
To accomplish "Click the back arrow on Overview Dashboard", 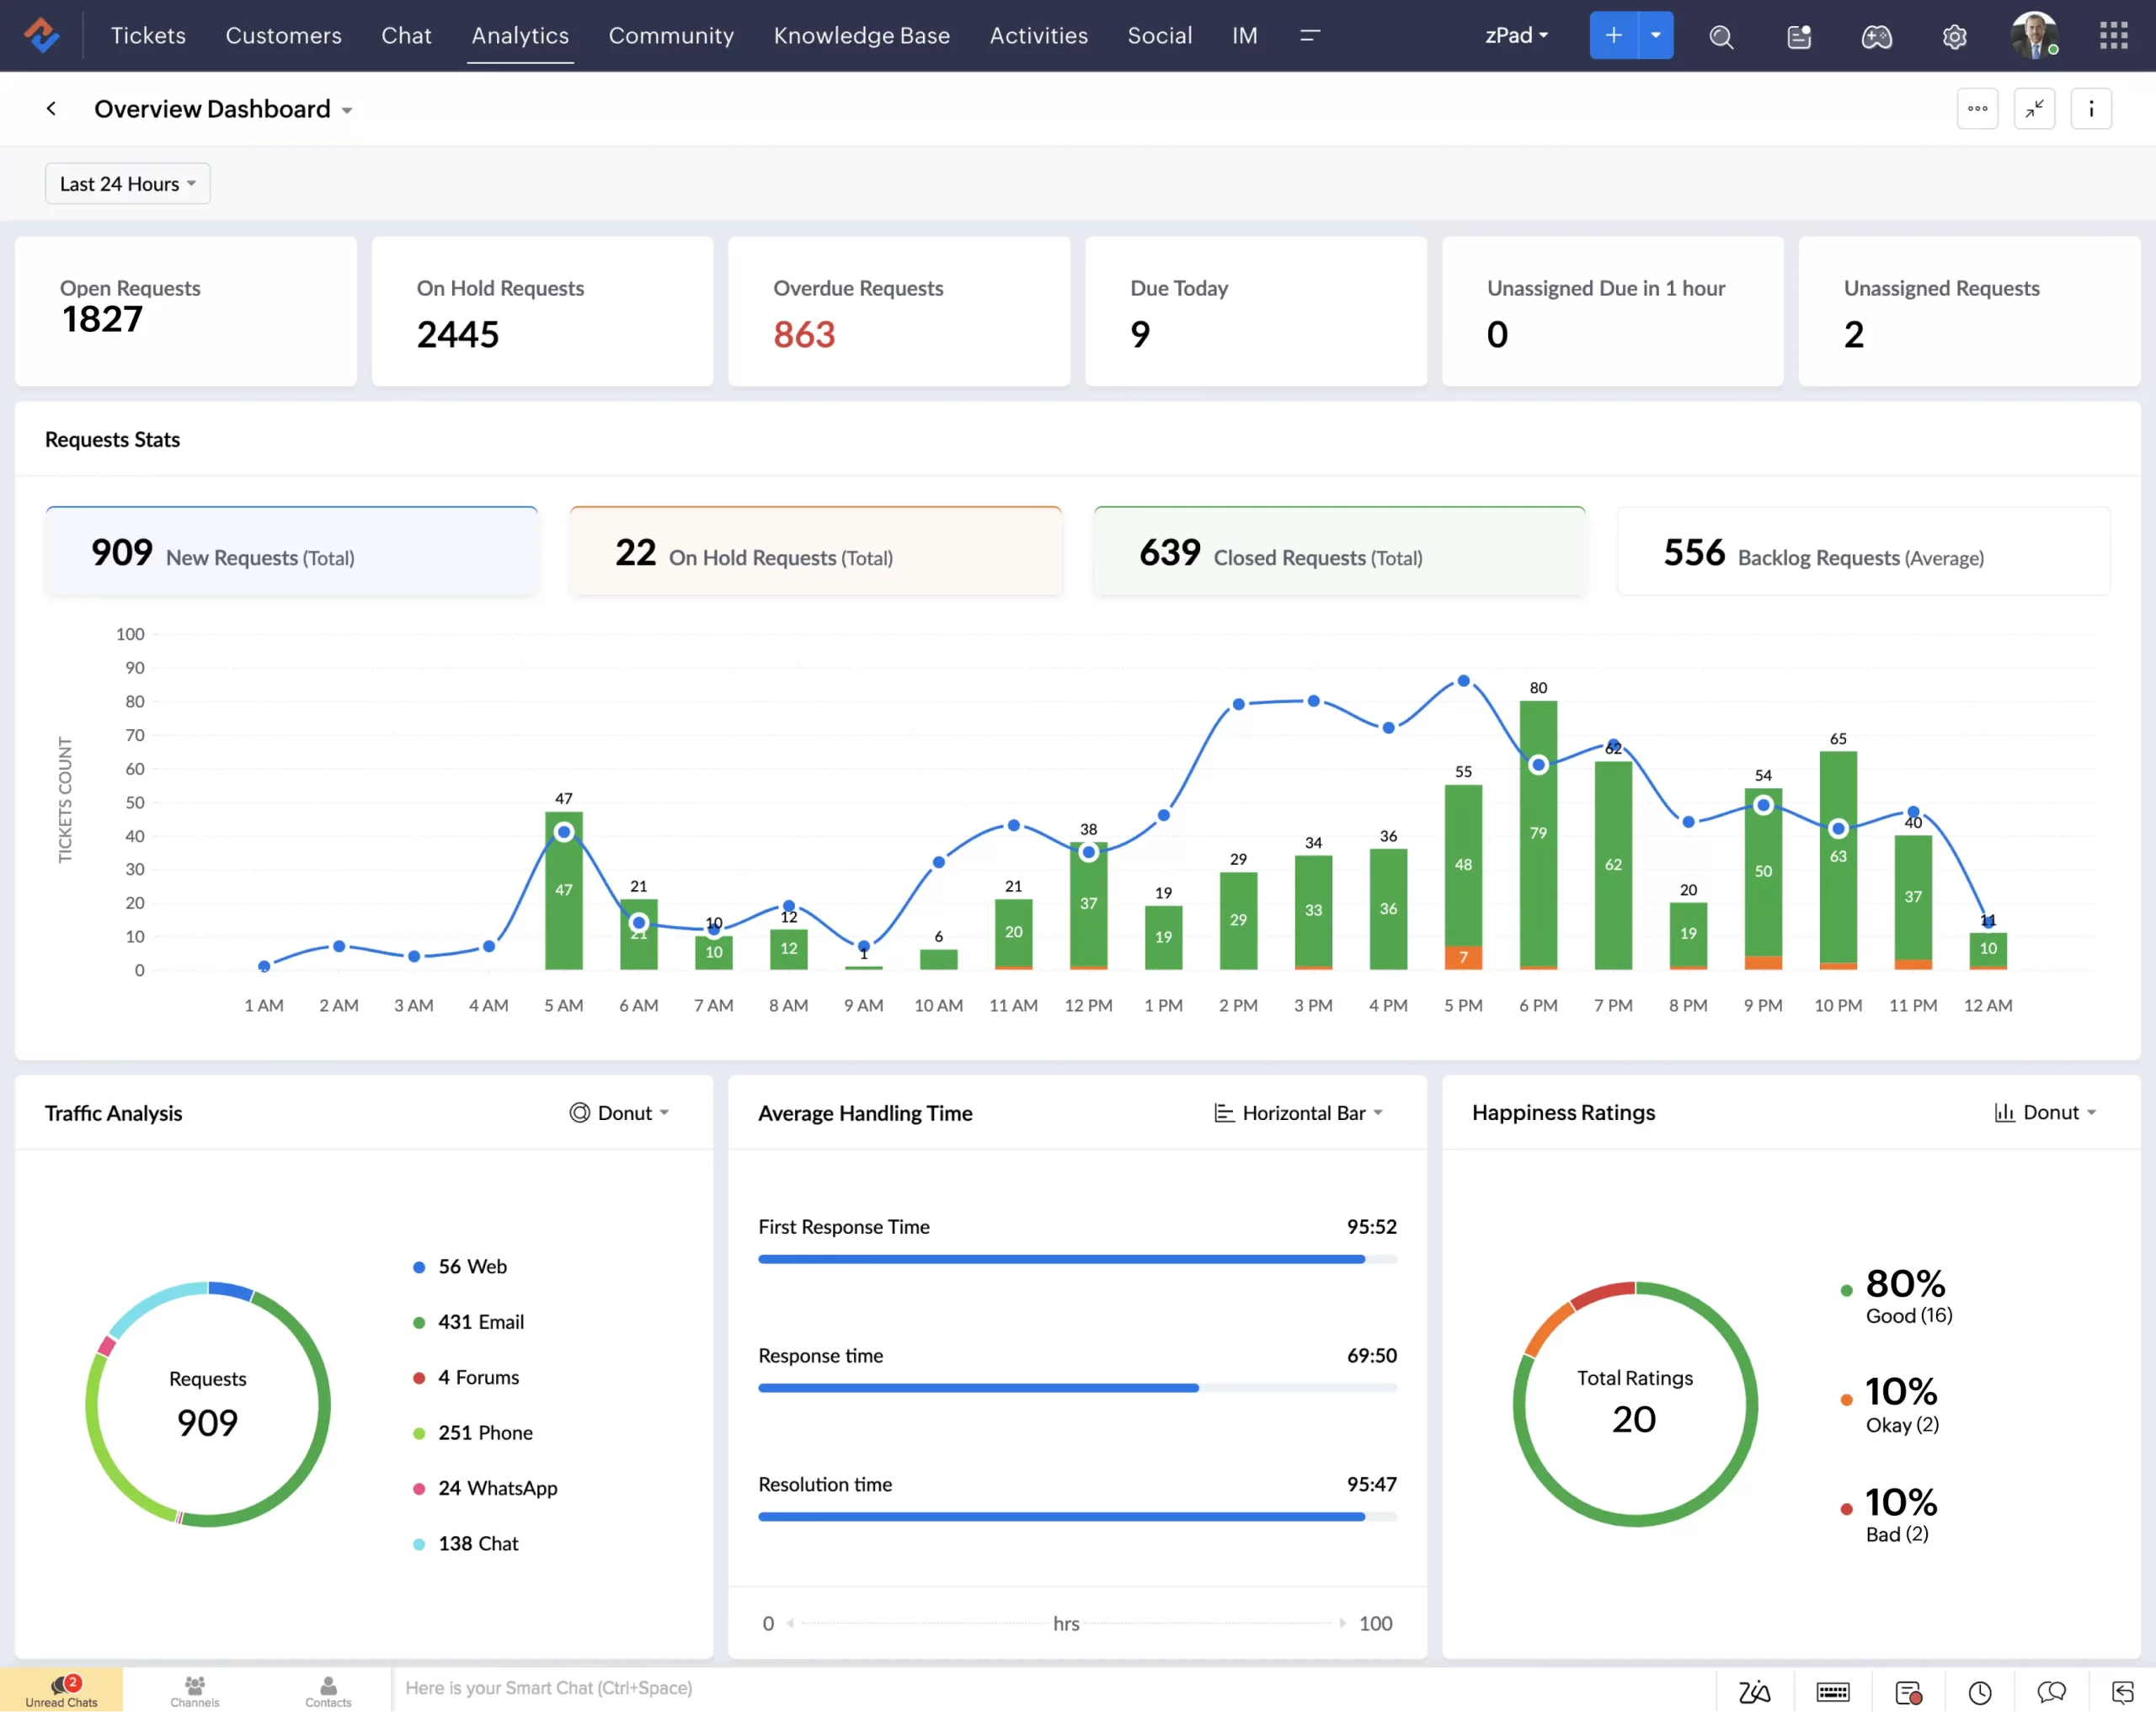I will tap(51, 109).
